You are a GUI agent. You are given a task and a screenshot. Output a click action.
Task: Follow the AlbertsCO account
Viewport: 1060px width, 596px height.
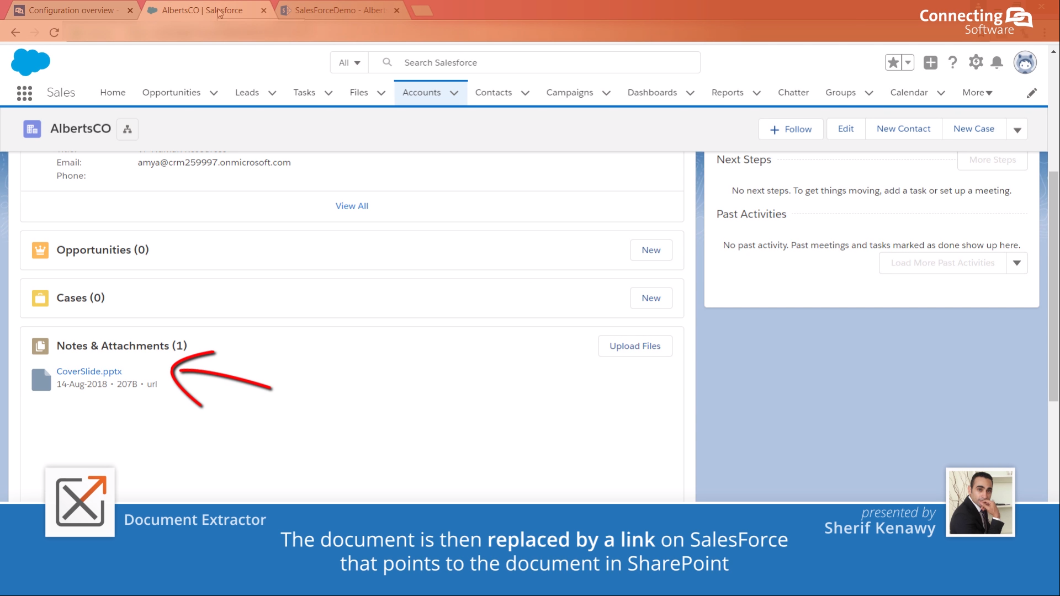point(791,129)
